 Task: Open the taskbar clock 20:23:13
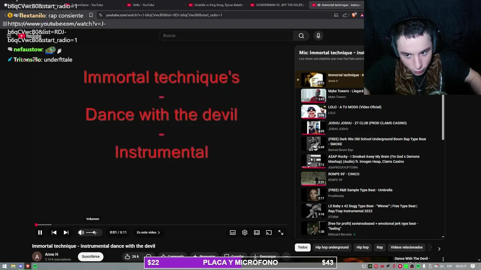pos(461,266)
